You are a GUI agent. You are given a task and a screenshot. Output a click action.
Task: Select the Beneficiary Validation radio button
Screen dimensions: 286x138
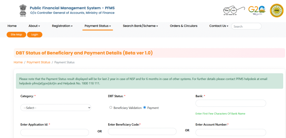click(111, 108)
